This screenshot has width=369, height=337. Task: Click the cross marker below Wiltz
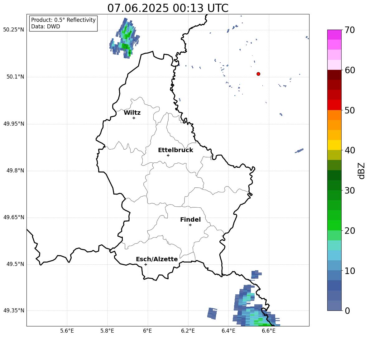[x=134, y=118]
